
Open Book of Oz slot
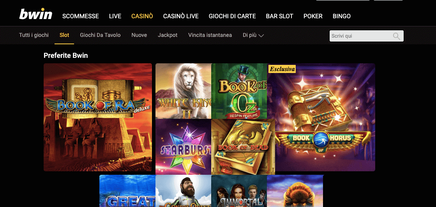click(x=239, y=91)
